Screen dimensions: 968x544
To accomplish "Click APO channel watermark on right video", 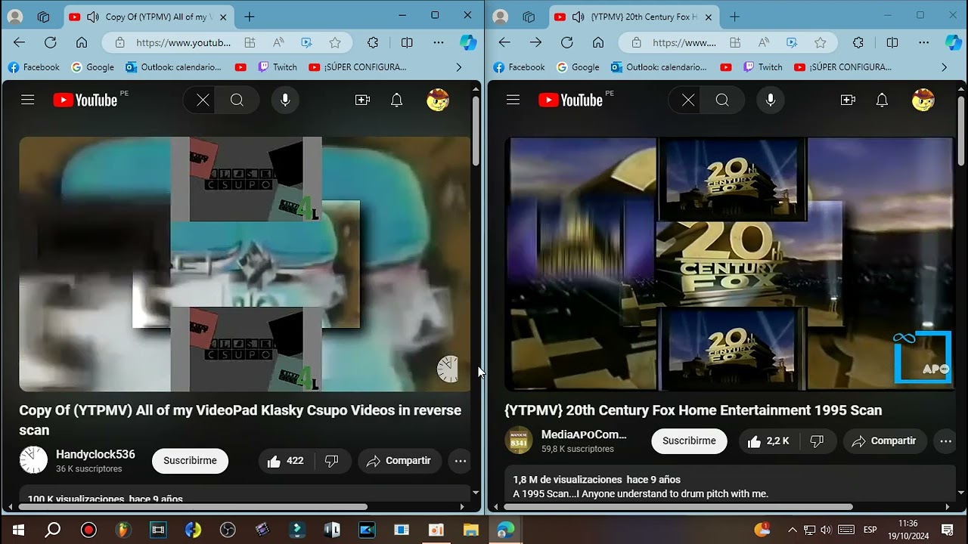I will (x=923, y=357).
